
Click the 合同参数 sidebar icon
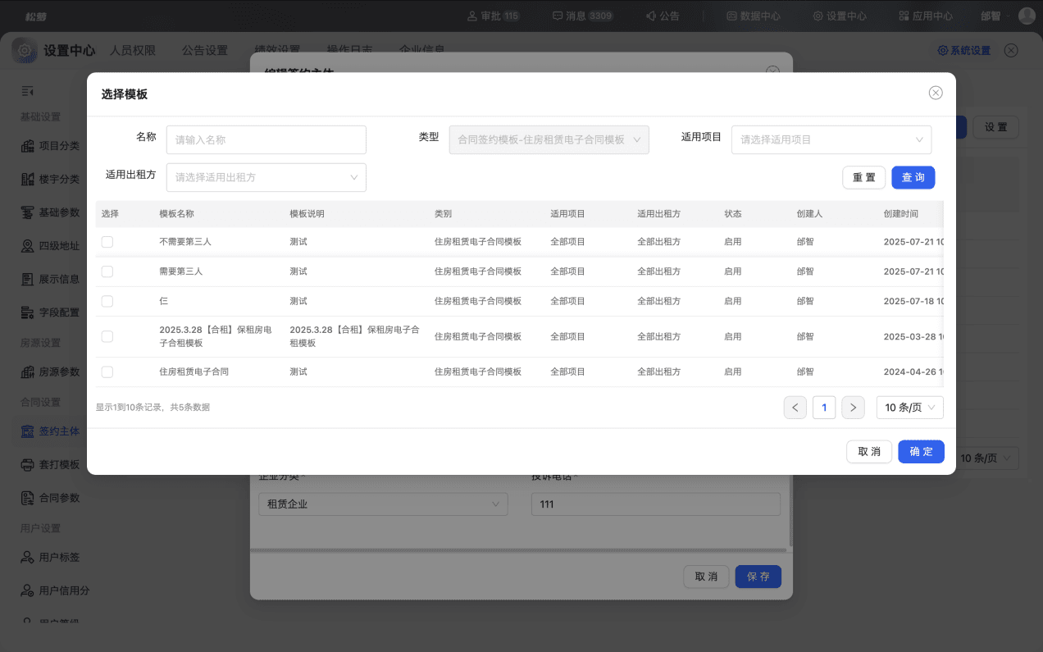(x=27, y=498)
